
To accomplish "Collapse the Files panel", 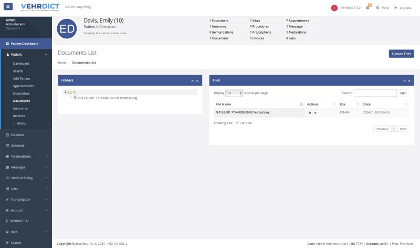I will click(404, 80).
